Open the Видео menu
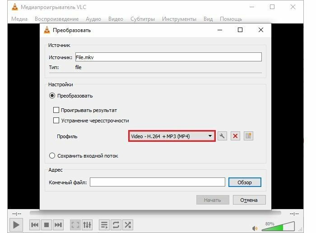316x233 pixels. click(x=116, y=19)
